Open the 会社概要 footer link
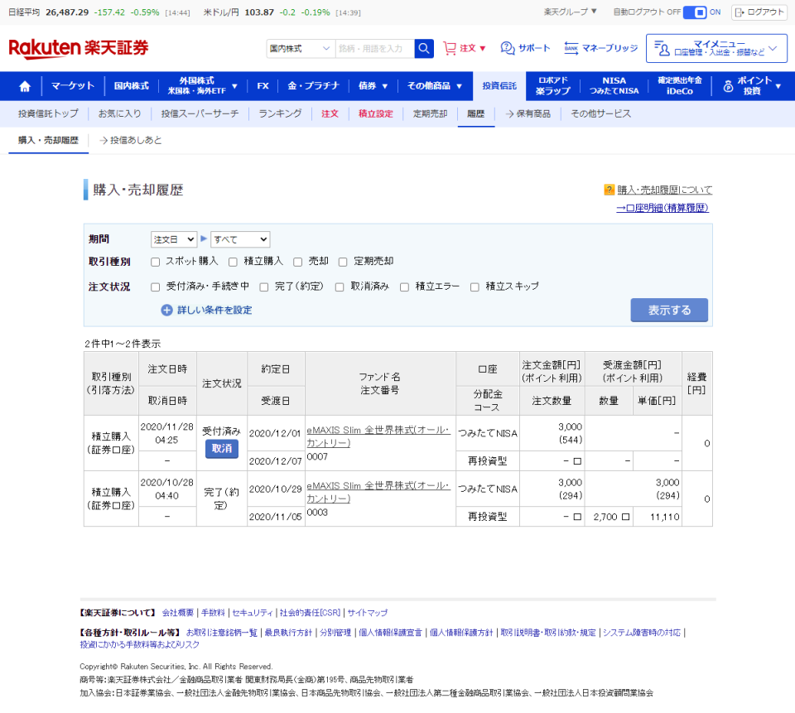This screenshot has width=795, height=713. click(x=178, y=613)
